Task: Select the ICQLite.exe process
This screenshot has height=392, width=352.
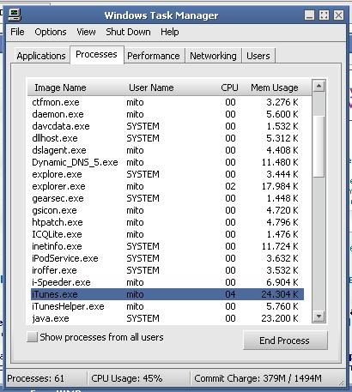Action: [167, 234]
